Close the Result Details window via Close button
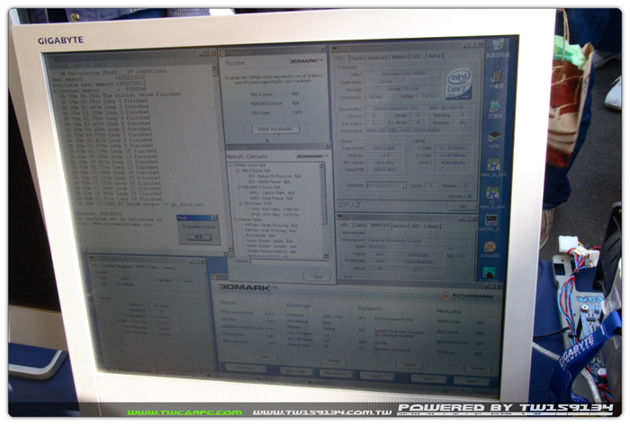Screen dimensions: 630x425 coord(318,277)
